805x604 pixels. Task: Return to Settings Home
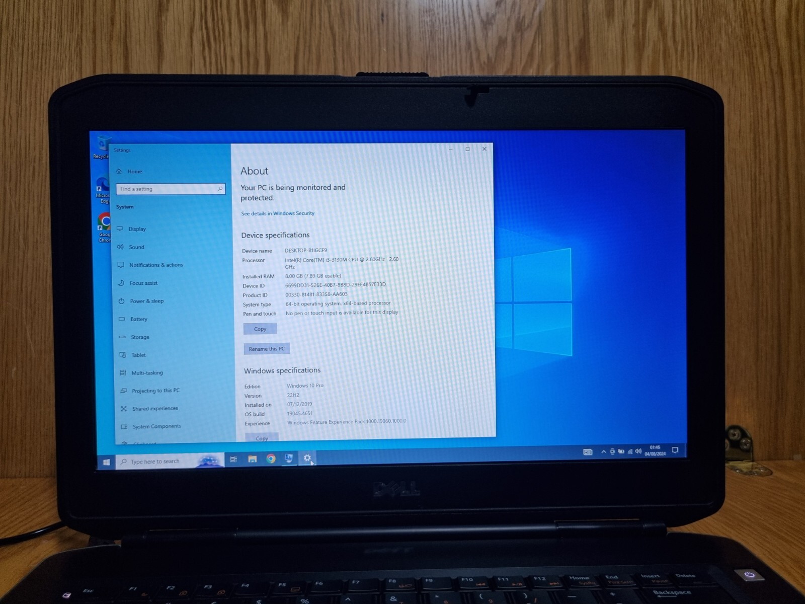[129, 172]
